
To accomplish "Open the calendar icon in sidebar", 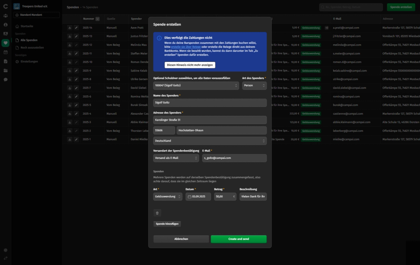I will click(x=5, y=52).
